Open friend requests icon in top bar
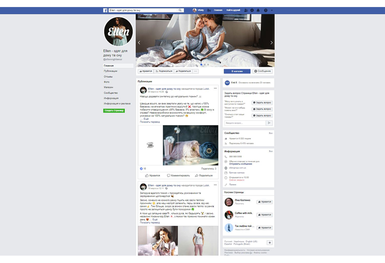Screen dimensions: 385x263 (246, 10)
